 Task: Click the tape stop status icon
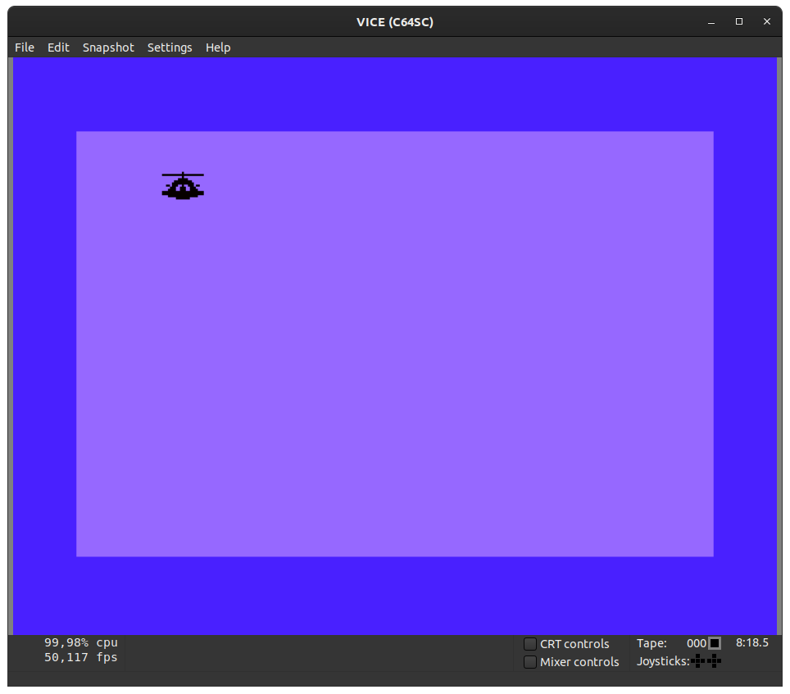pos(715,643)
